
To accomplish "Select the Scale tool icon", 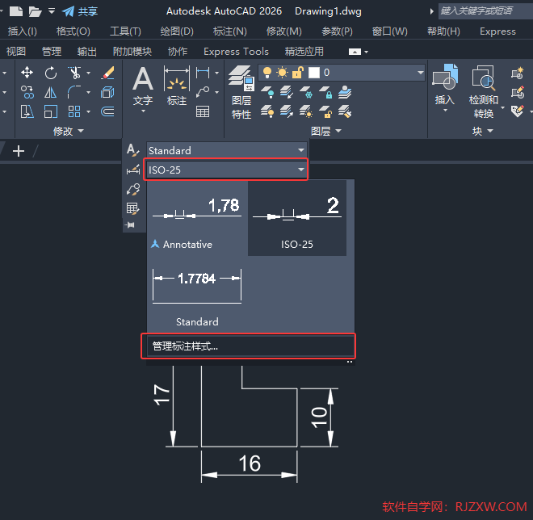I will pos(51,111).
